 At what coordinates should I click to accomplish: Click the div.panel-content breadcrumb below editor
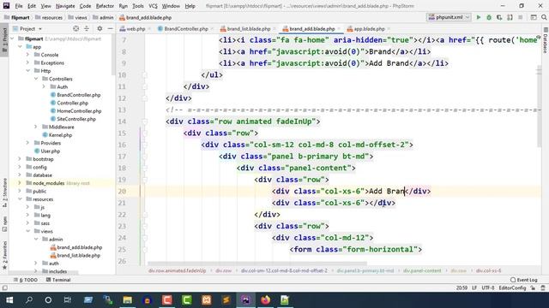point(422,270)
